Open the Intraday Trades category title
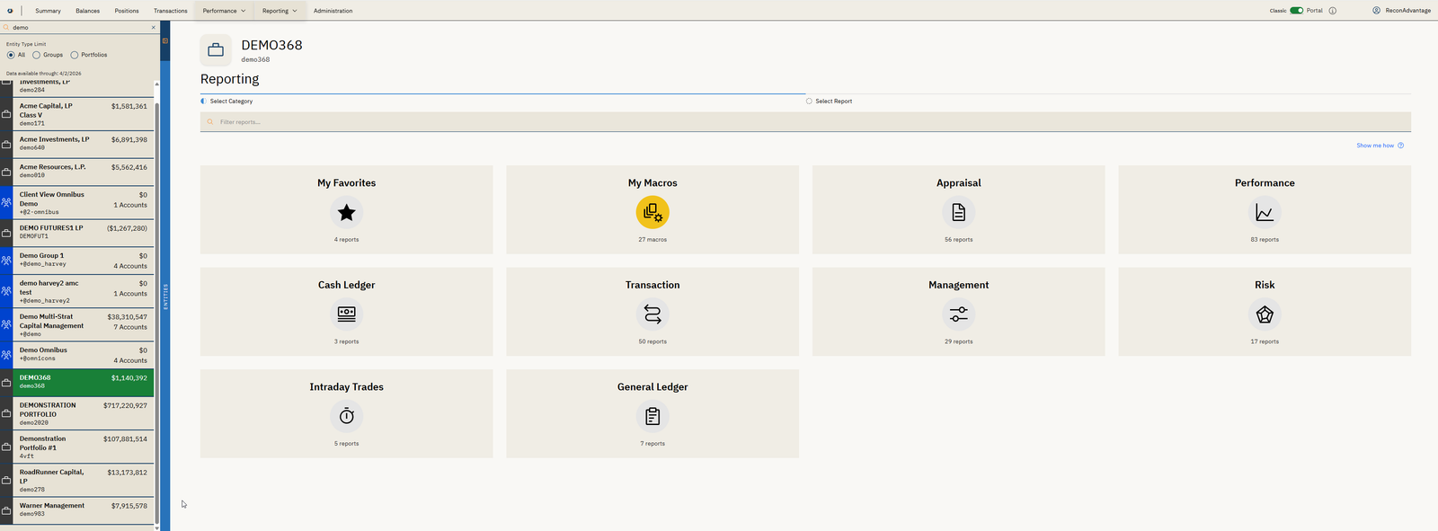Image resolution: width=1438 pixels, height=531 pixels. pos(346,387)
